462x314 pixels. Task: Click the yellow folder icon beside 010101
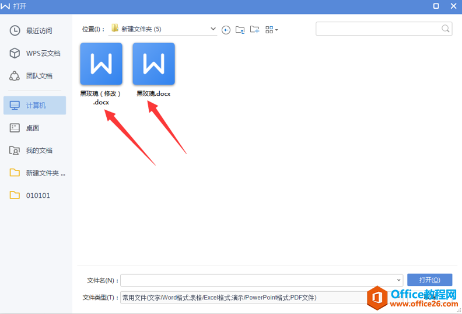(x=15, y=195)
